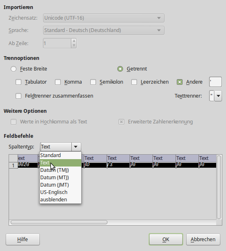
Task: Select the last visible Text column header
Action: click(208, 158)
